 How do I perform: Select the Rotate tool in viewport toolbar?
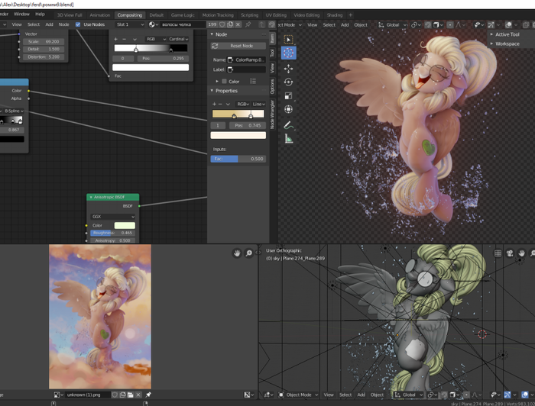pyautogui.click(x=289, y=82)
